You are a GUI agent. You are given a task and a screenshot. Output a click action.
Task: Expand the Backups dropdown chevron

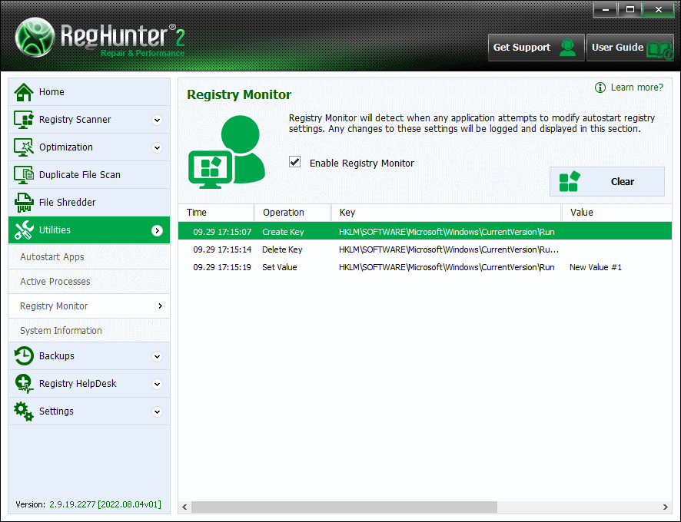tap(157, 356)
